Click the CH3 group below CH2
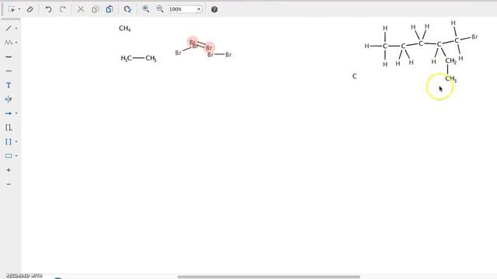The height and width of the screenshot is (279, 497). 450,78
